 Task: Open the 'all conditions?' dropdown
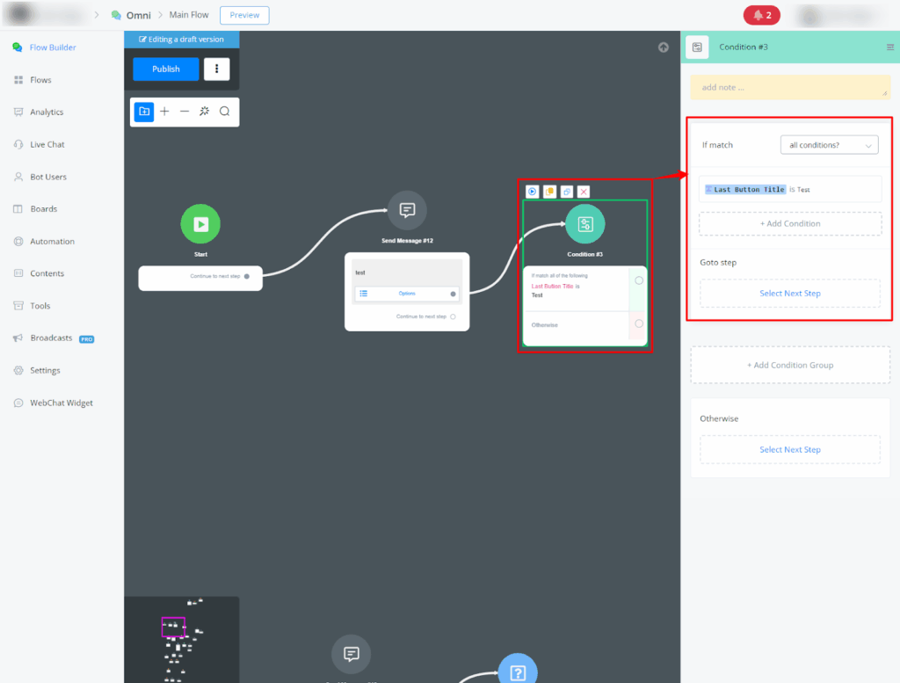[829, 145]
